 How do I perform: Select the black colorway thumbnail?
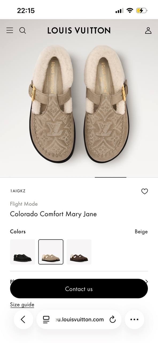click(x=22, y=252)
